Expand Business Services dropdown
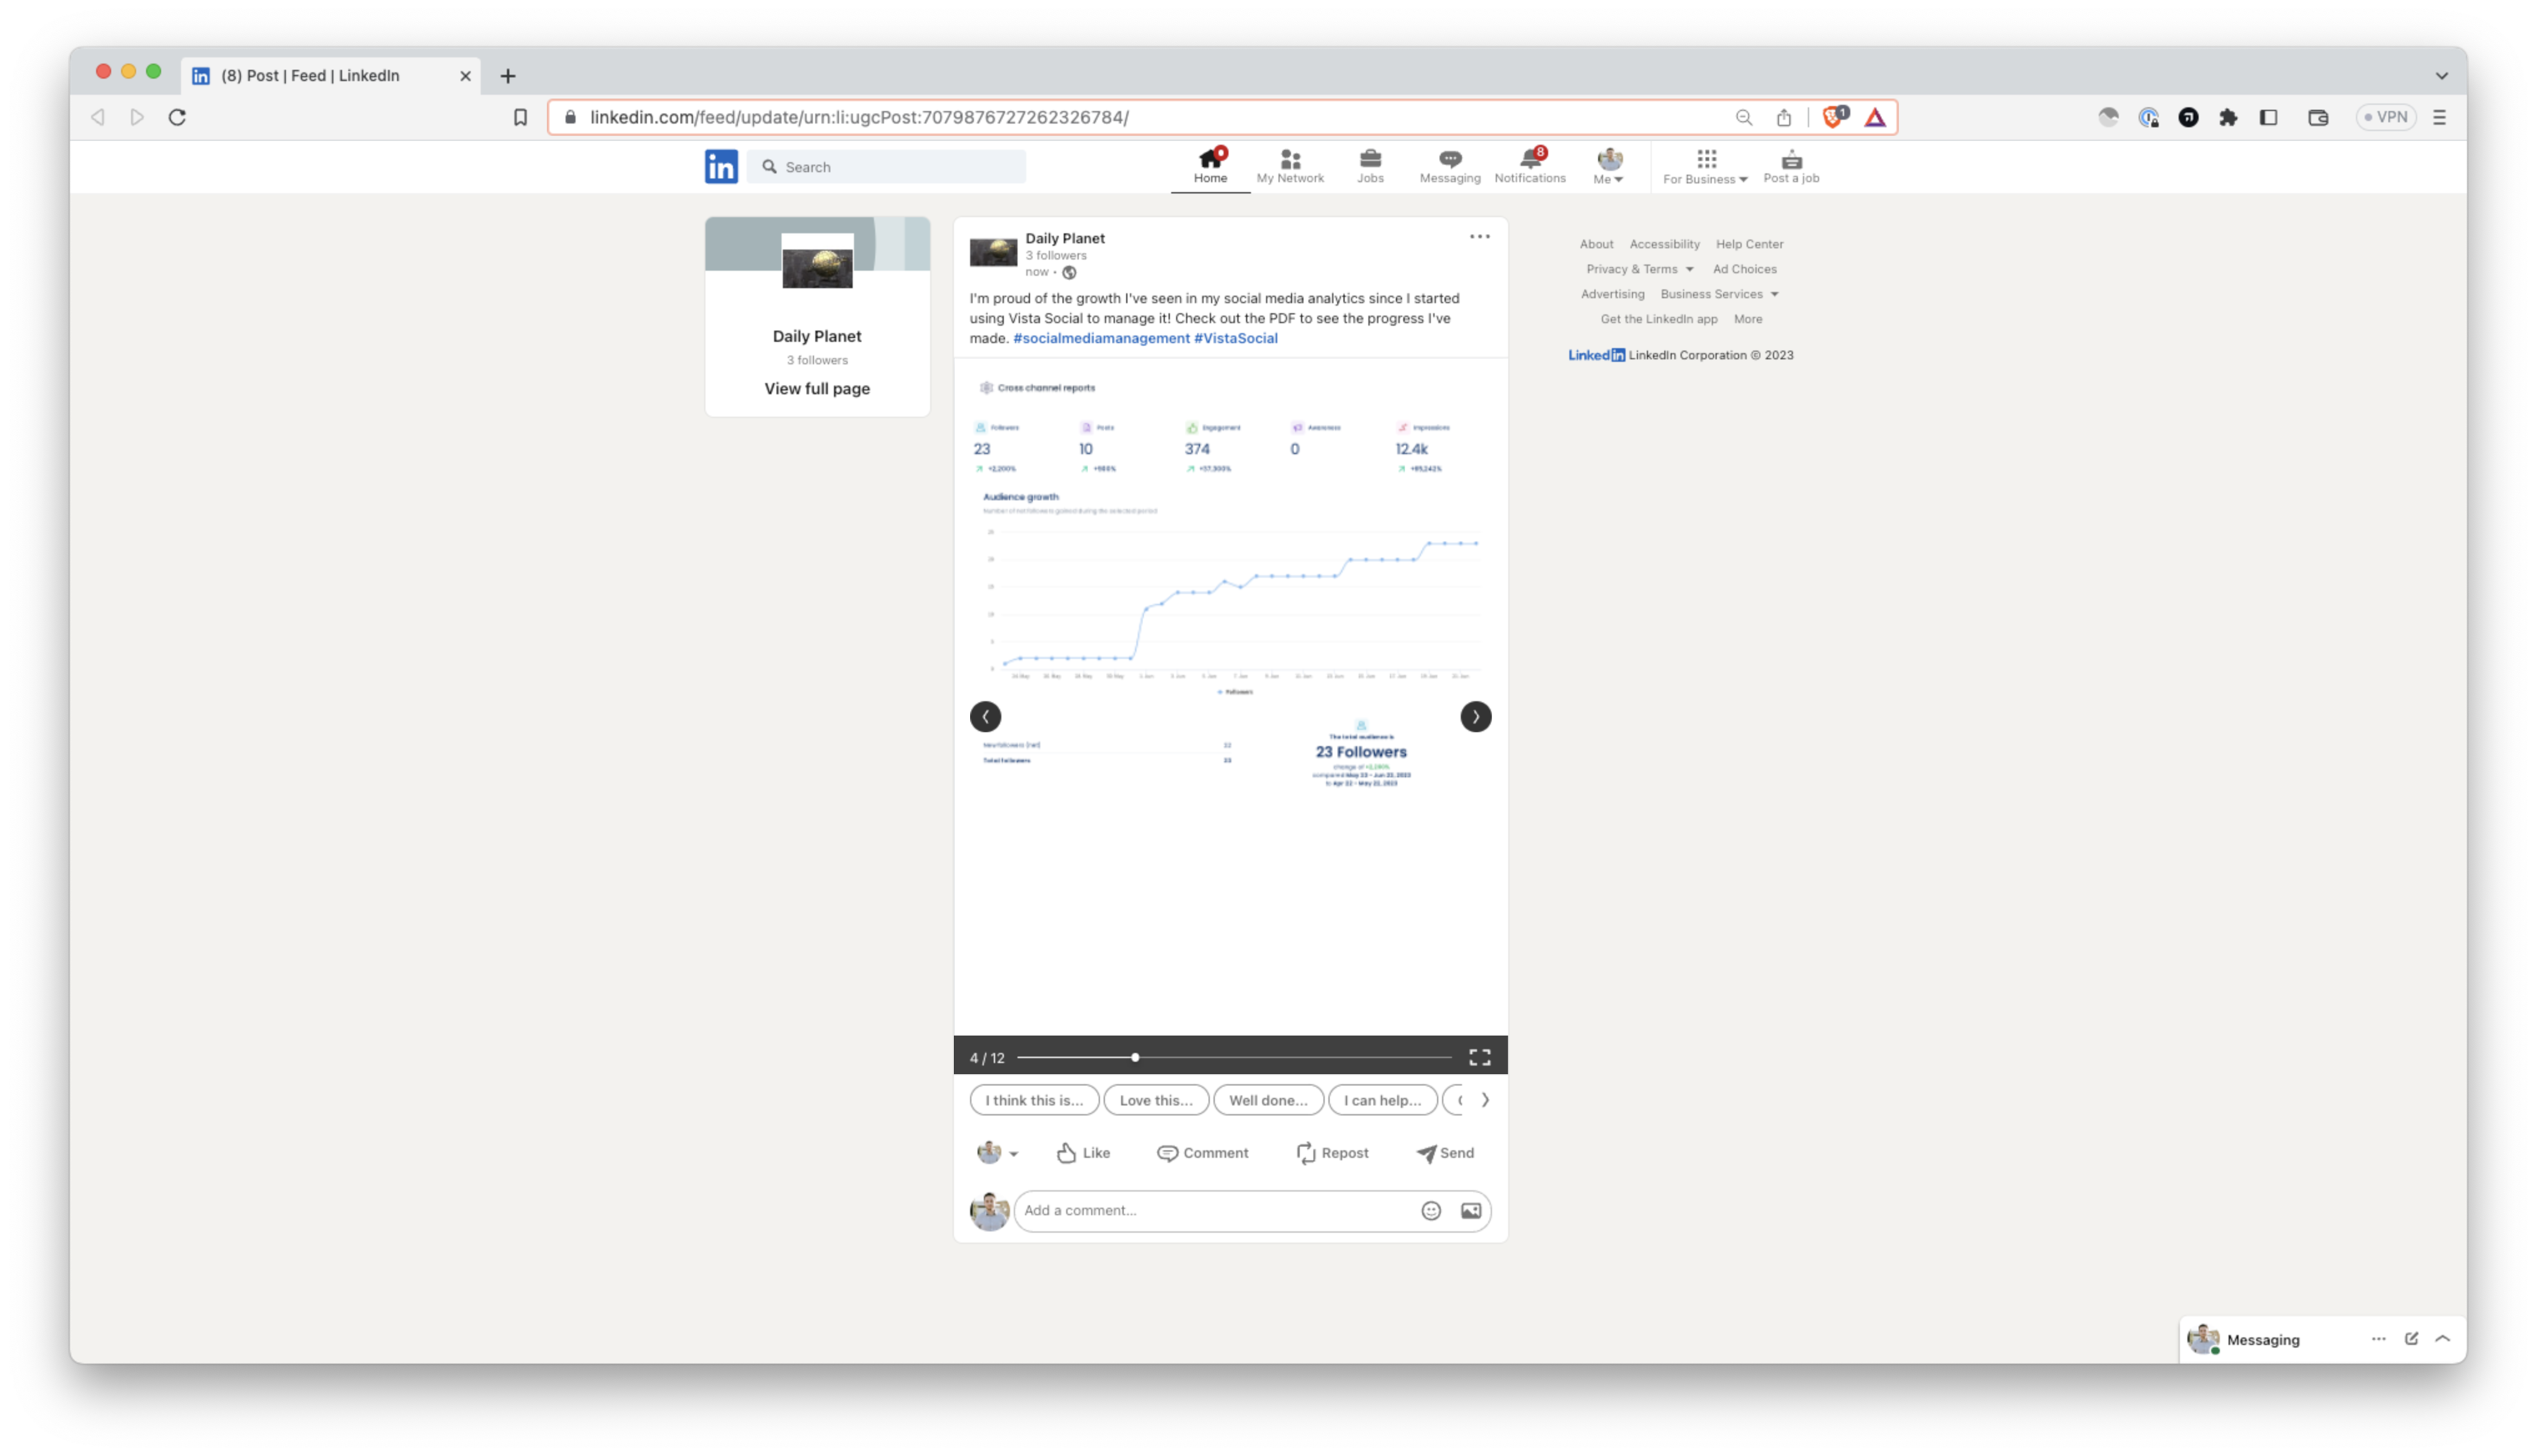The width and height of the screenshot is (2537, 1456). tap(1719, 294)
